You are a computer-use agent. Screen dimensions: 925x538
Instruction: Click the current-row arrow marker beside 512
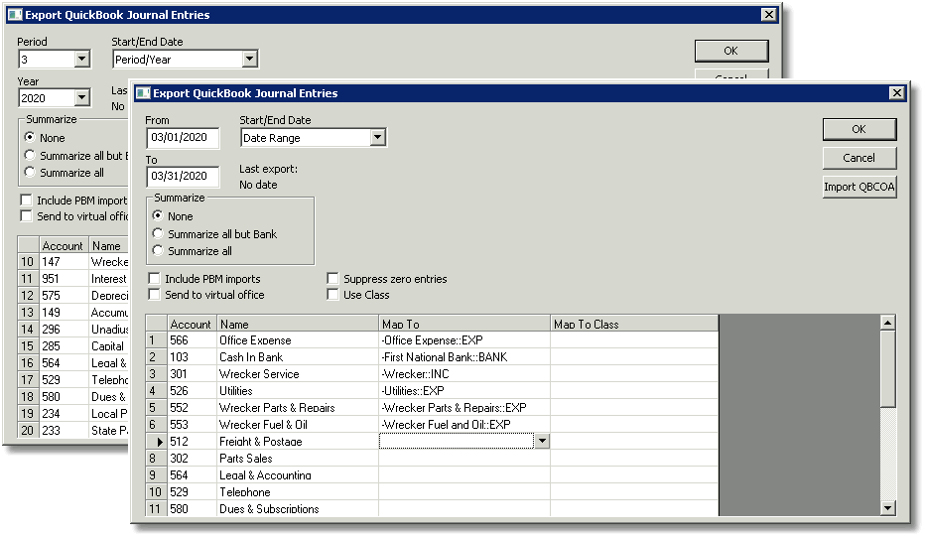[x=159, y=442]
